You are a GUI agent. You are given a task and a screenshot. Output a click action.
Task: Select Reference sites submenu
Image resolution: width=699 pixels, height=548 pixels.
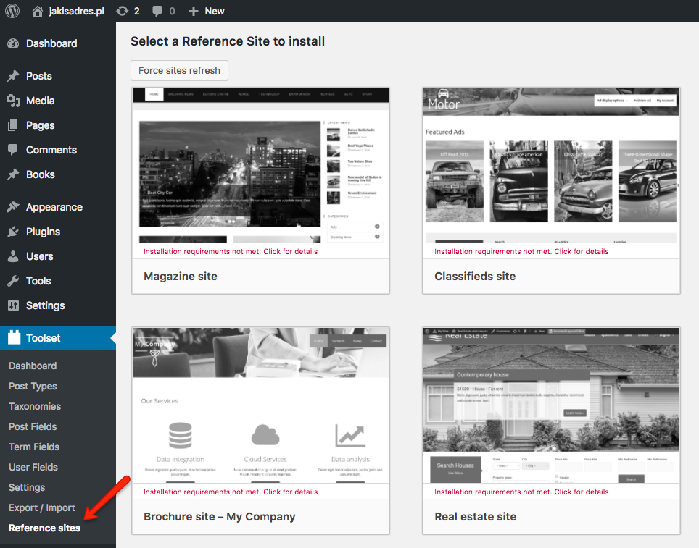click(x=44, y=528)
